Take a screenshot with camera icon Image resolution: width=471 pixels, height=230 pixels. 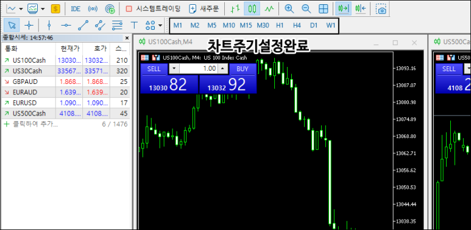click(x=381, y=9)
